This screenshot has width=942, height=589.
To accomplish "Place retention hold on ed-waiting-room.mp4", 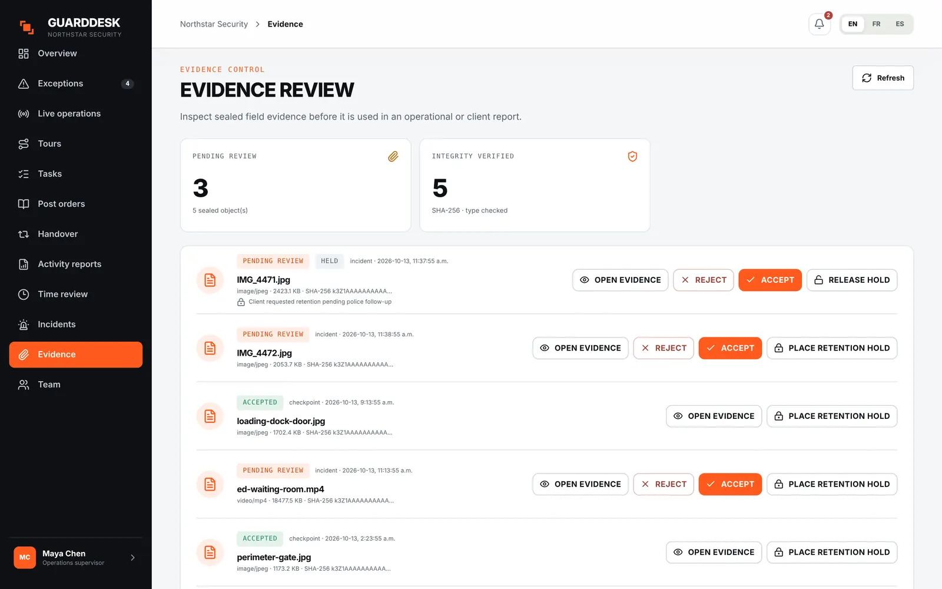I will coord(832,484).
